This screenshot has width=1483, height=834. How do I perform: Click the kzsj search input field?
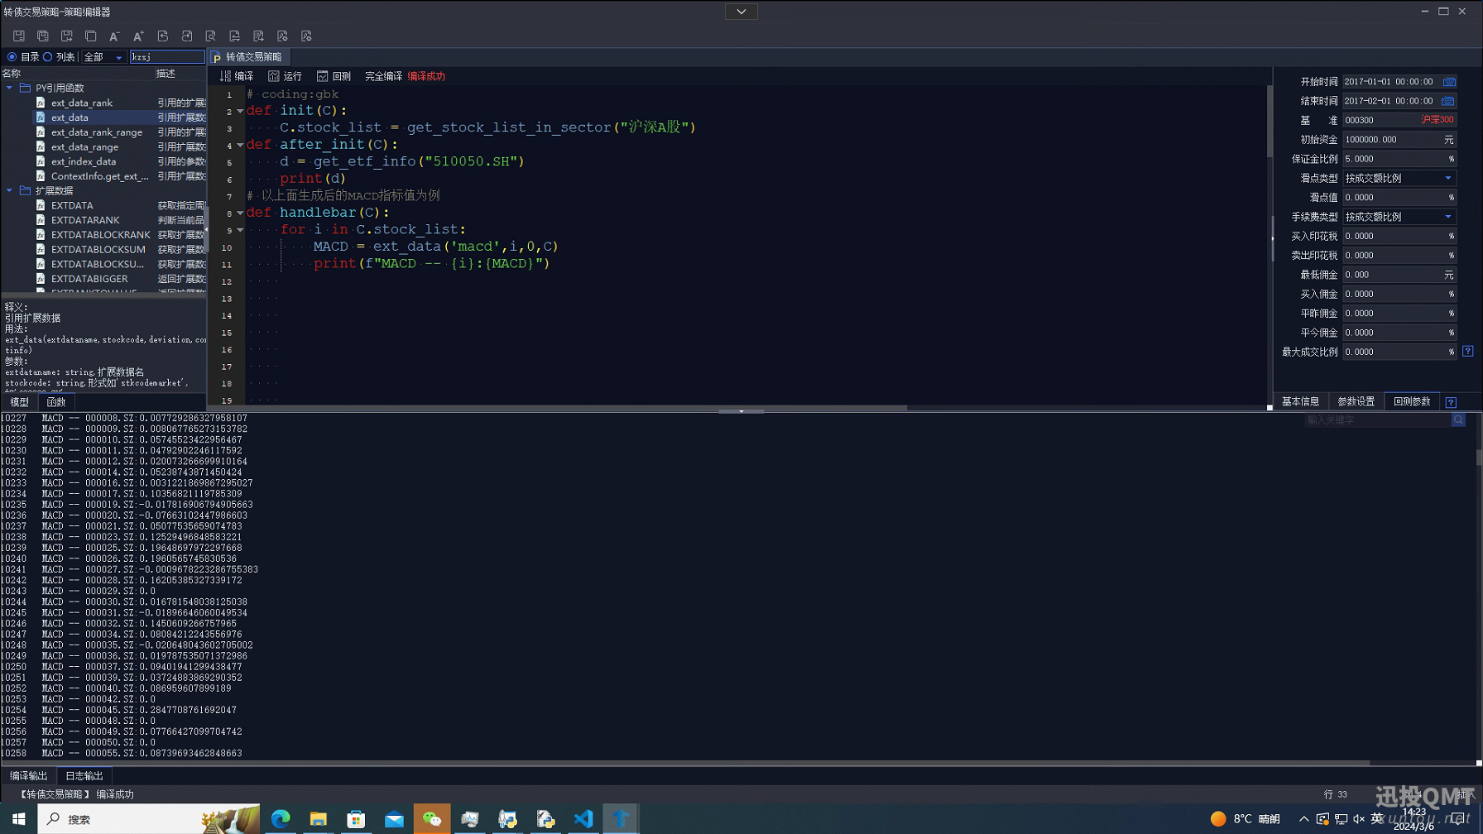click(x=167, y=57)
